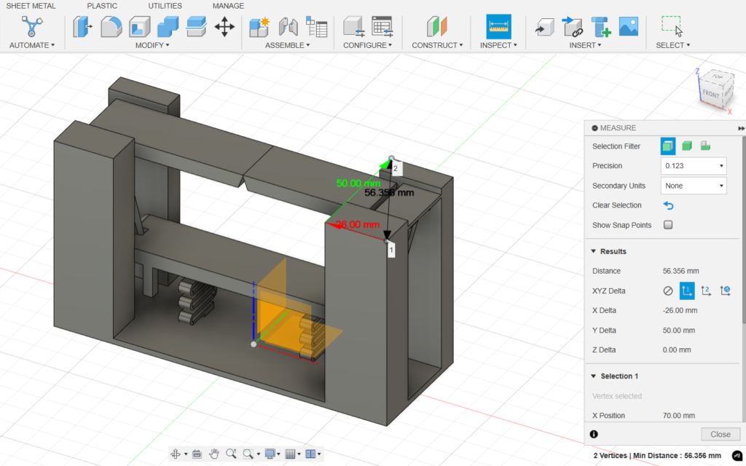This screenshot has width=746, height=466.
Task: Select the Press Pull tool
Action: [x=83, y=27]
